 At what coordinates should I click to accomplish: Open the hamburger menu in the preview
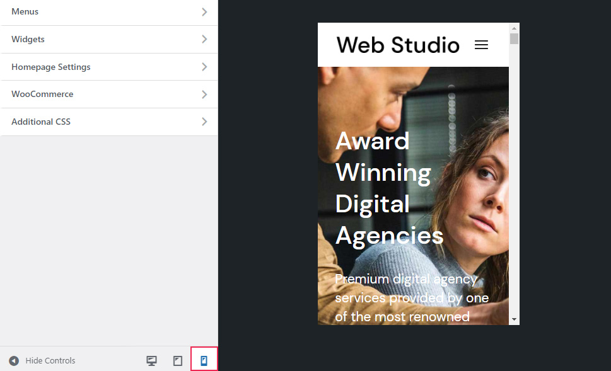[x=481, y=45]
